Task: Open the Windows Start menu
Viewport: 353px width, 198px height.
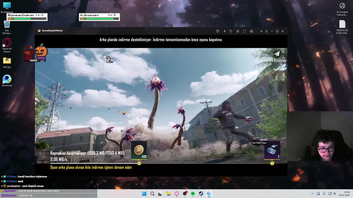Action: [x=144, y=194]
